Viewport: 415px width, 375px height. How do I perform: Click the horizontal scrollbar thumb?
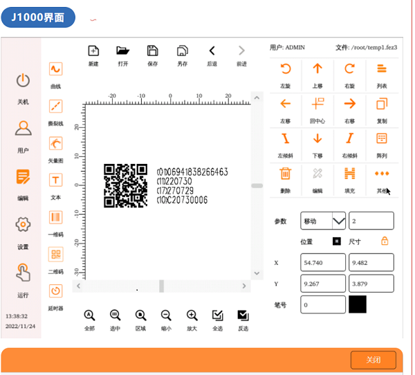pos(161,286)
